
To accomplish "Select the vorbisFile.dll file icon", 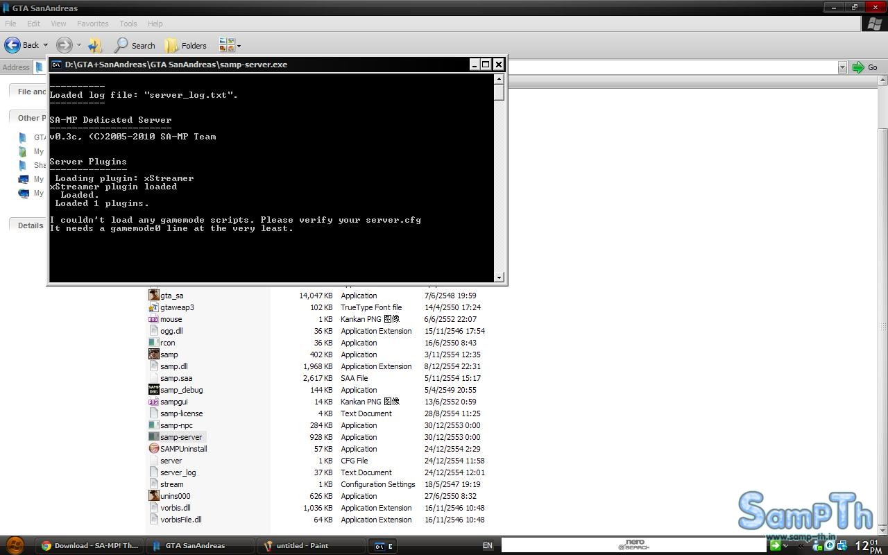I will click(x=153, y=520).
